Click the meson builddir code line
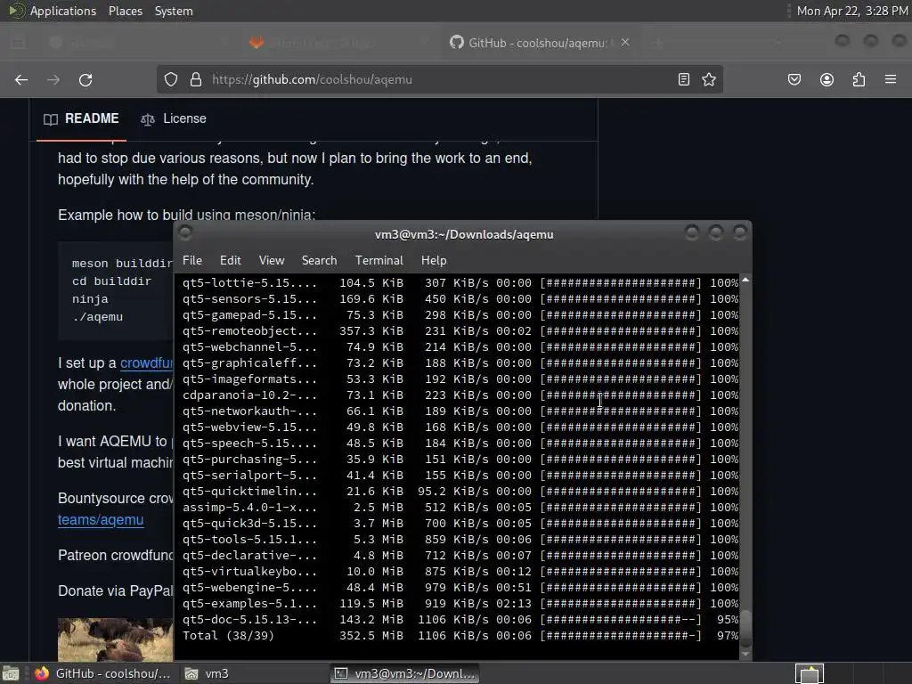Screen dimensions: 912x684 coord(122,264)
